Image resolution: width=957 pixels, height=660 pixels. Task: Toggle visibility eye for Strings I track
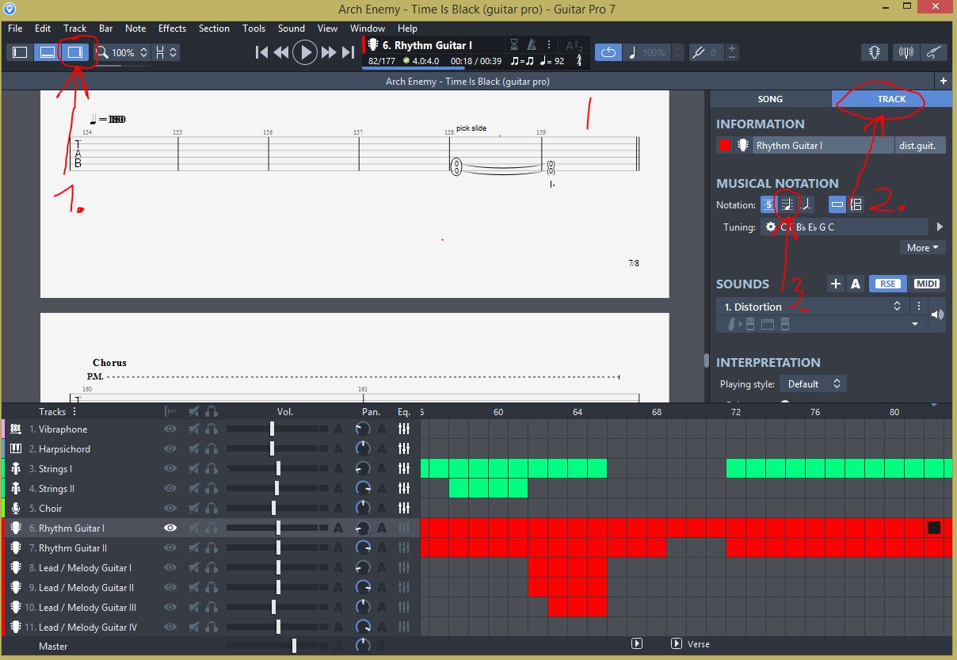click(x=170, y=469)
